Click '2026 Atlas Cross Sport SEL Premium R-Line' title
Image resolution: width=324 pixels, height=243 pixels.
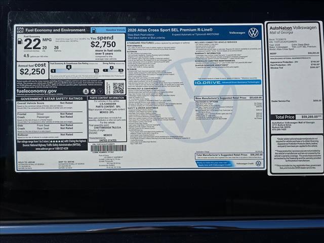(x=170, y=30)
